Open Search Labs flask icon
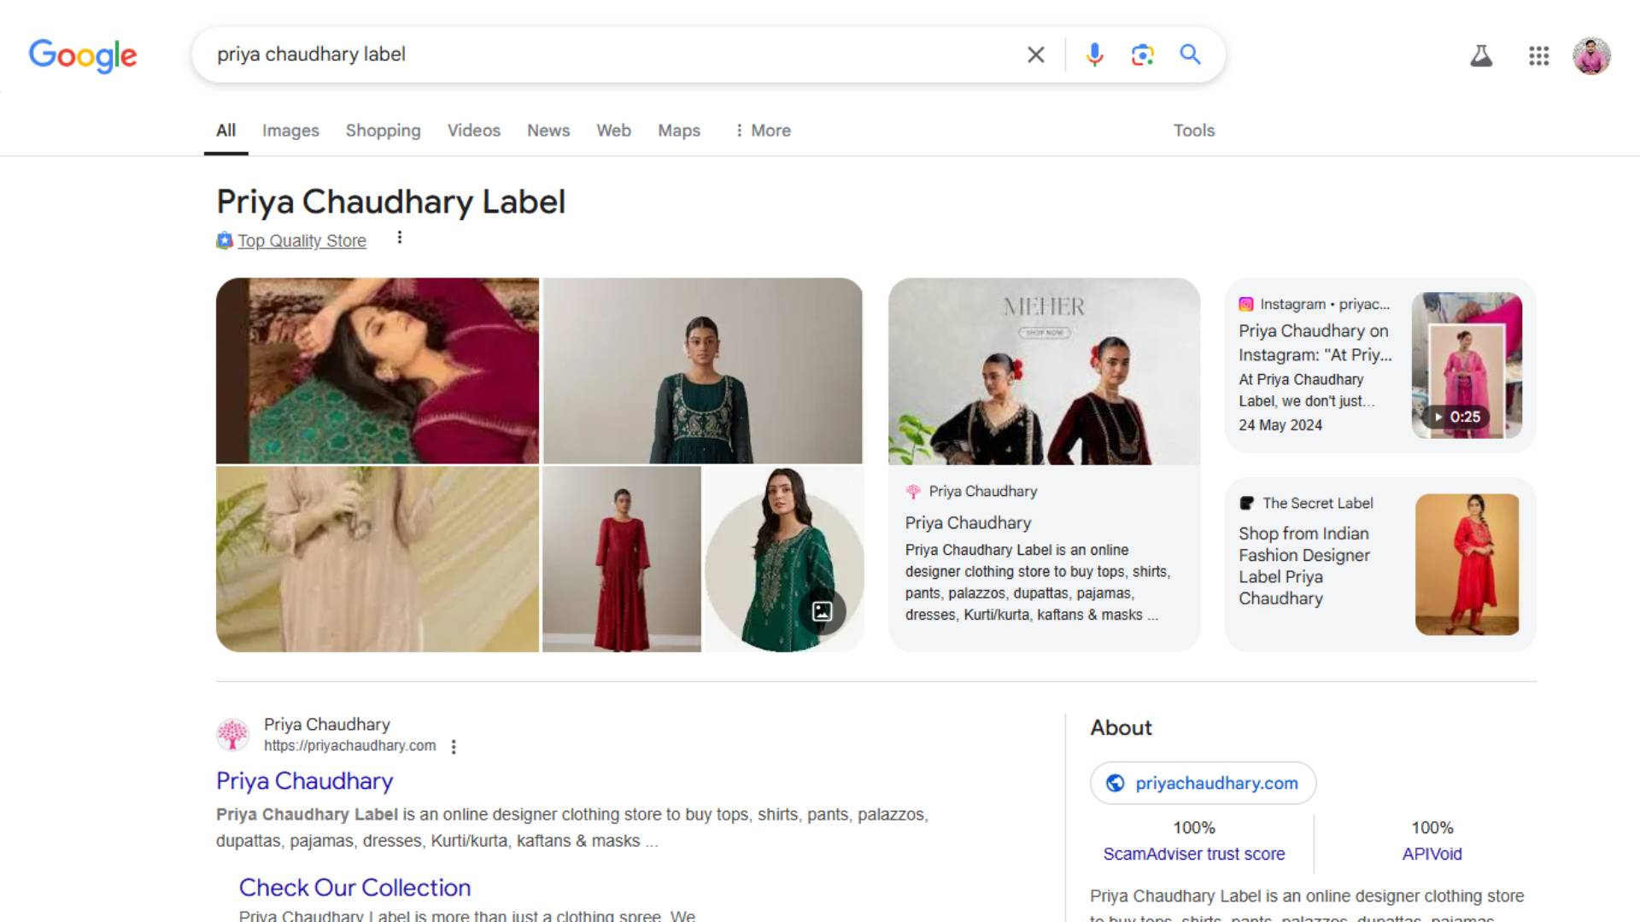 [x=1481, y=56]
